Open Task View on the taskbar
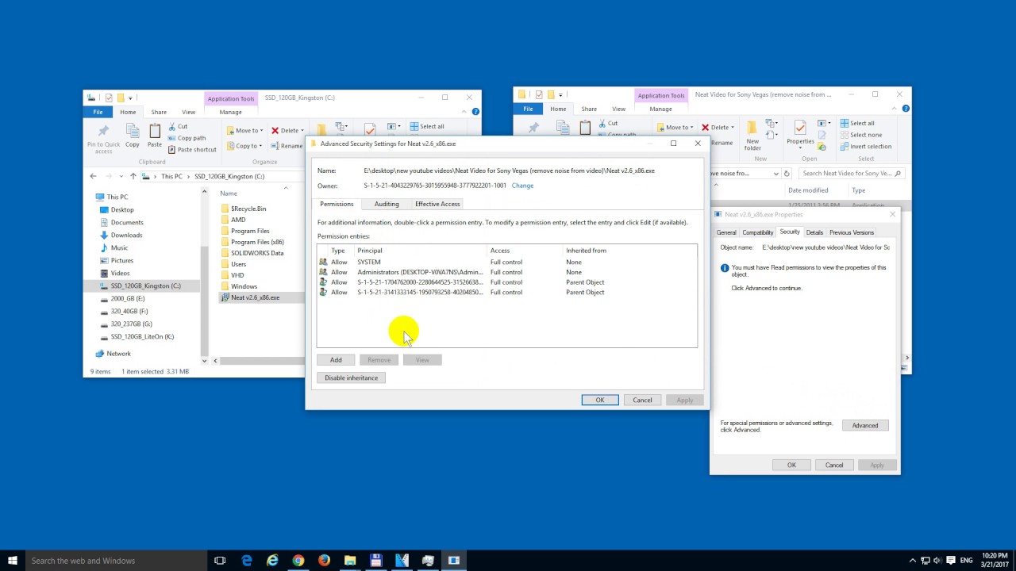This screenshot has width=1016, height=571. point(220,561)
